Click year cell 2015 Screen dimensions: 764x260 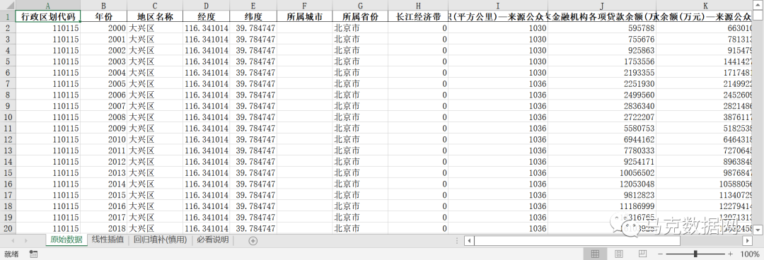tap(104, 195)
